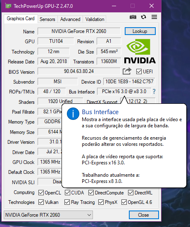190x227 pixels.
Task: Click the refresh icon
Action: (x=143, y=17)
